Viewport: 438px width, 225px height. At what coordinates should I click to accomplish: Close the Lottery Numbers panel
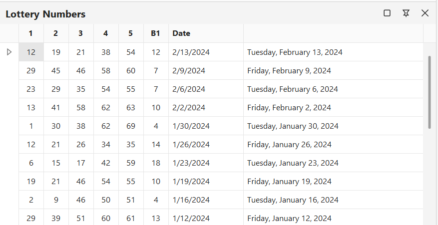425,13
